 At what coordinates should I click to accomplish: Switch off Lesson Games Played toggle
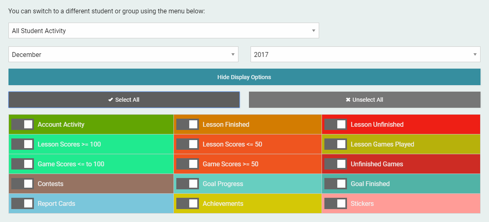(336, 144)
